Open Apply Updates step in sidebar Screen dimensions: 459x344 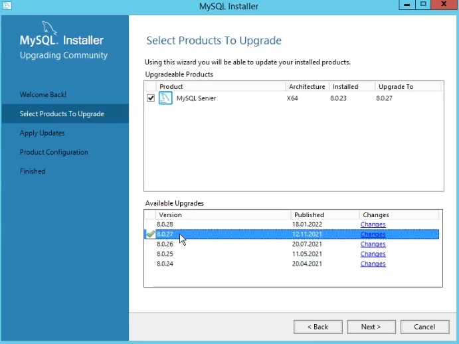(42, 133)
